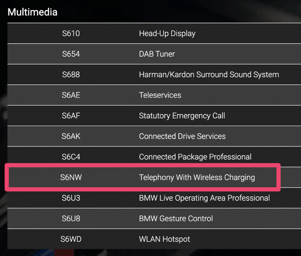Click the Head-Up Display entry
Screen dimensions: 301x256
167,33
